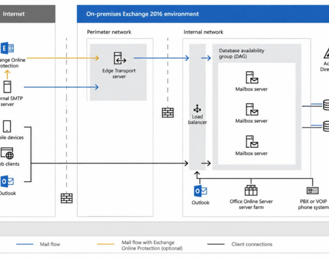Select the external SMTP server icon
The image size is (329, 258).
coord(7,87)
